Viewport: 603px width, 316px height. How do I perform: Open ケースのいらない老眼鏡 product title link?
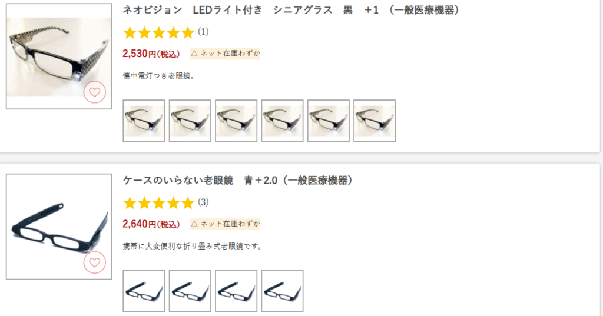pos(238,181)
